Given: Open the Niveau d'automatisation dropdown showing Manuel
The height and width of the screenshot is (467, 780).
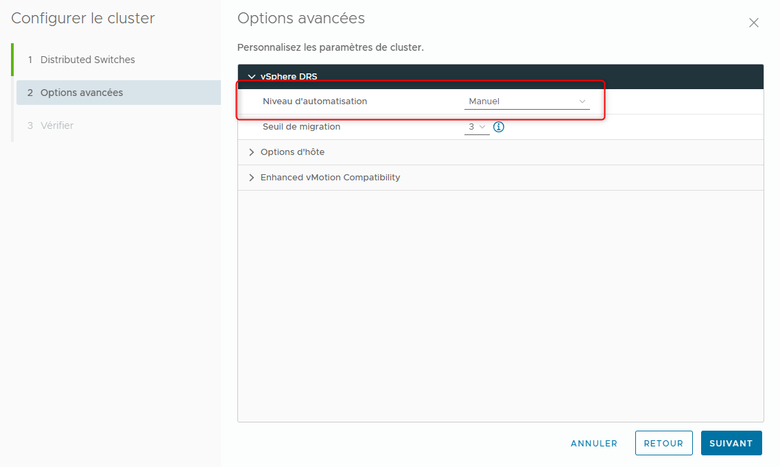Looking at the screenshot, I should point(527,101).
